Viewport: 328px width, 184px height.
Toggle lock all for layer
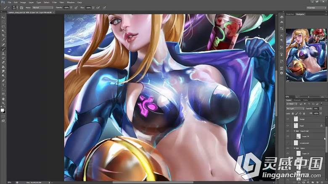pos(304,113)
